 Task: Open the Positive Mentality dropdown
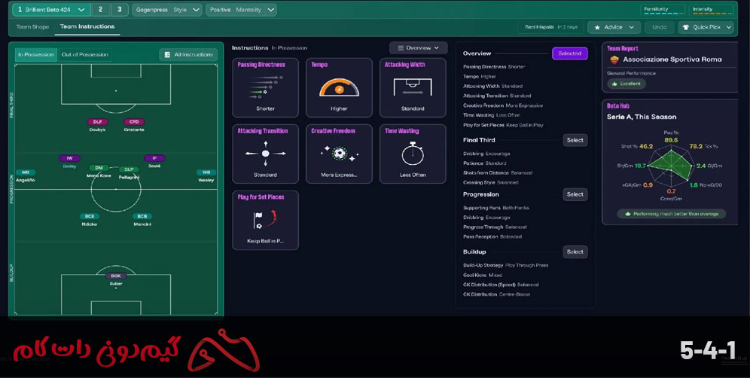click(242, 10)
